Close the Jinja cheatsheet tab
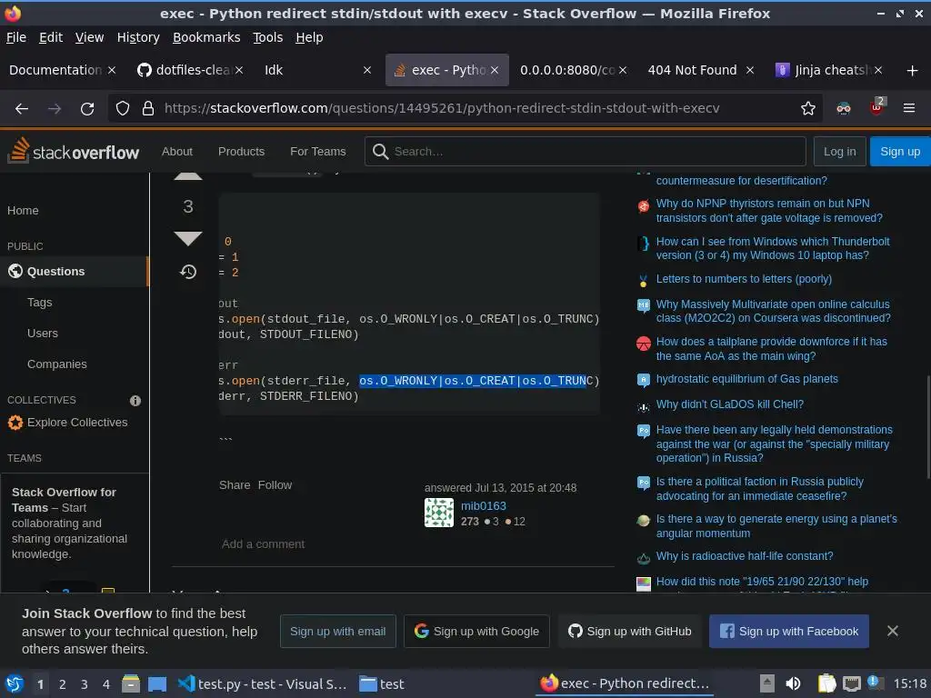This screenshot has width=931, height=698. tap(878, 70)
